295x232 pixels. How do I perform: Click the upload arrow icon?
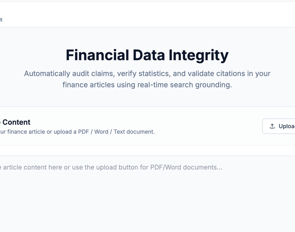tap(272, 126)
